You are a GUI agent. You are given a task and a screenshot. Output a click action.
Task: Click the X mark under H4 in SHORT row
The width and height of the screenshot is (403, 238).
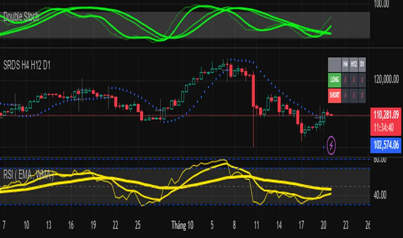pos(345,95)
